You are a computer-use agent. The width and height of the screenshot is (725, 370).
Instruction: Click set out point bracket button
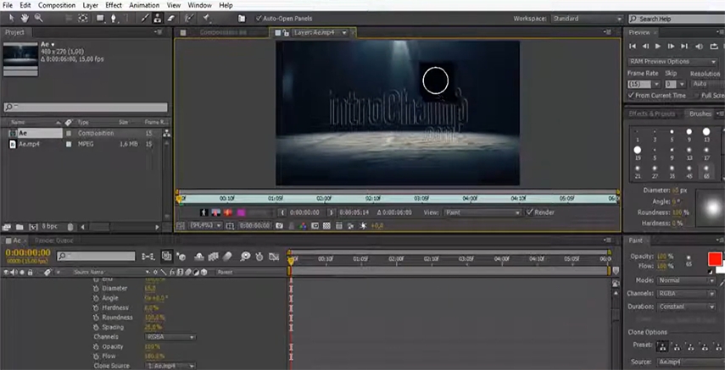point(331,213)
